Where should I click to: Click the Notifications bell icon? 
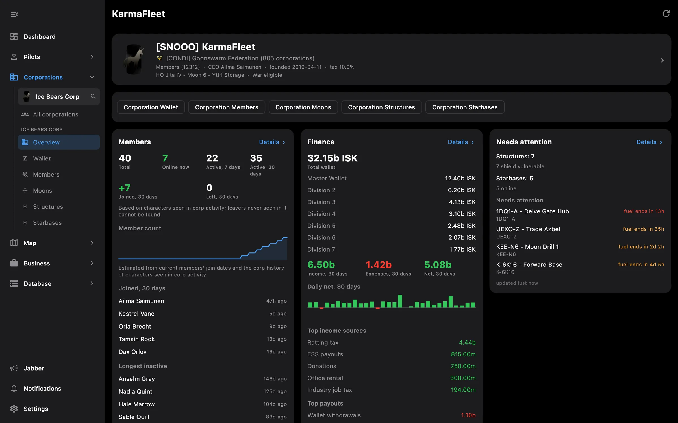pyautogui.click(x=14, y=388)
